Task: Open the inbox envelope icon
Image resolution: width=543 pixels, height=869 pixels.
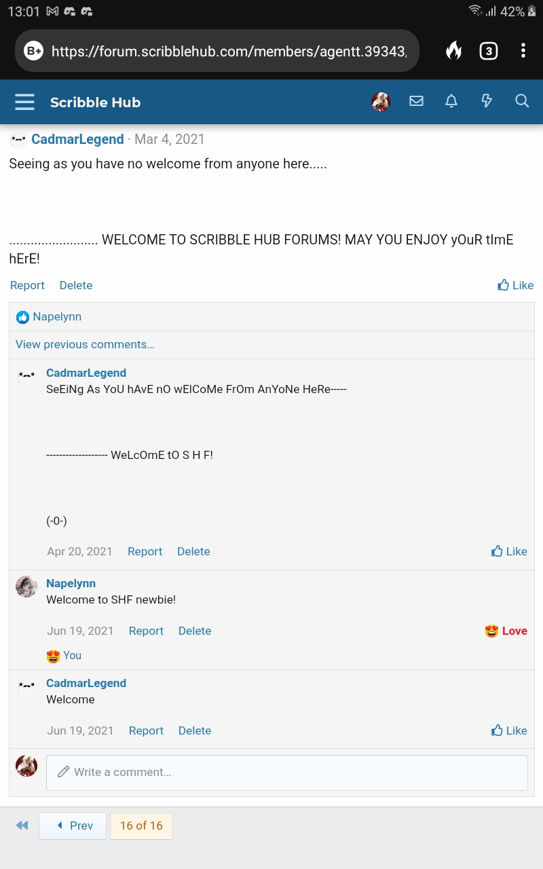Action: click(416, 100)
